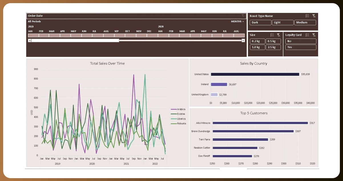Select the JAN 2020 timeline period
Viewport: 343px width, 181px height.
point(163,35)
